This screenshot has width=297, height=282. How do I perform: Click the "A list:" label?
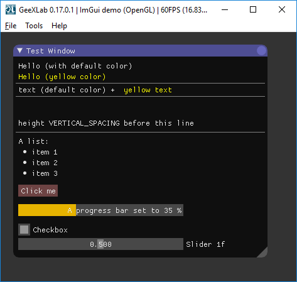(33, 141)
